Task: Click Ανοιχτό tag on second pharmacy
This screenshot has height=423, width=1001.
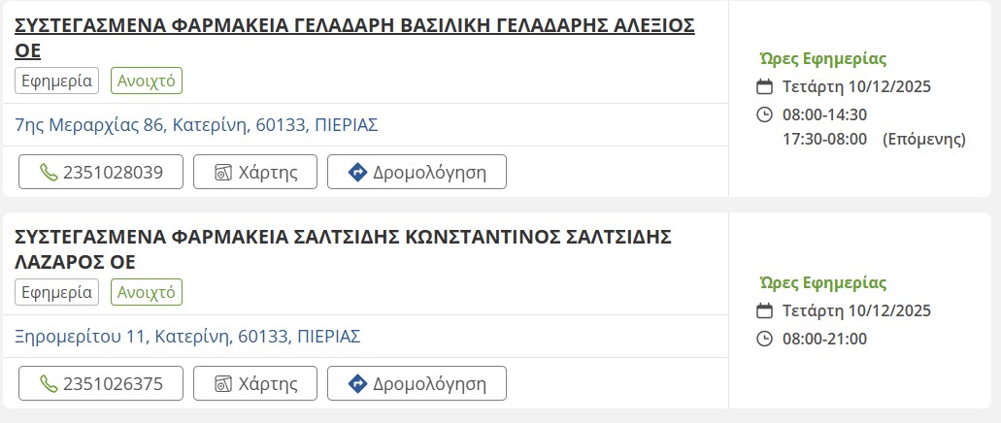Action: tap(147, 291)
